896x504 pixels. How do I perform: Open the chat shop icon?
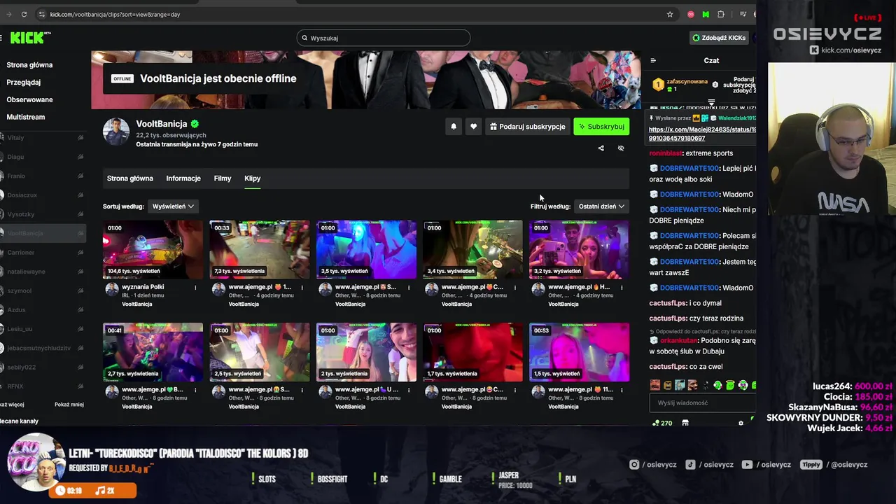(685, 423)
